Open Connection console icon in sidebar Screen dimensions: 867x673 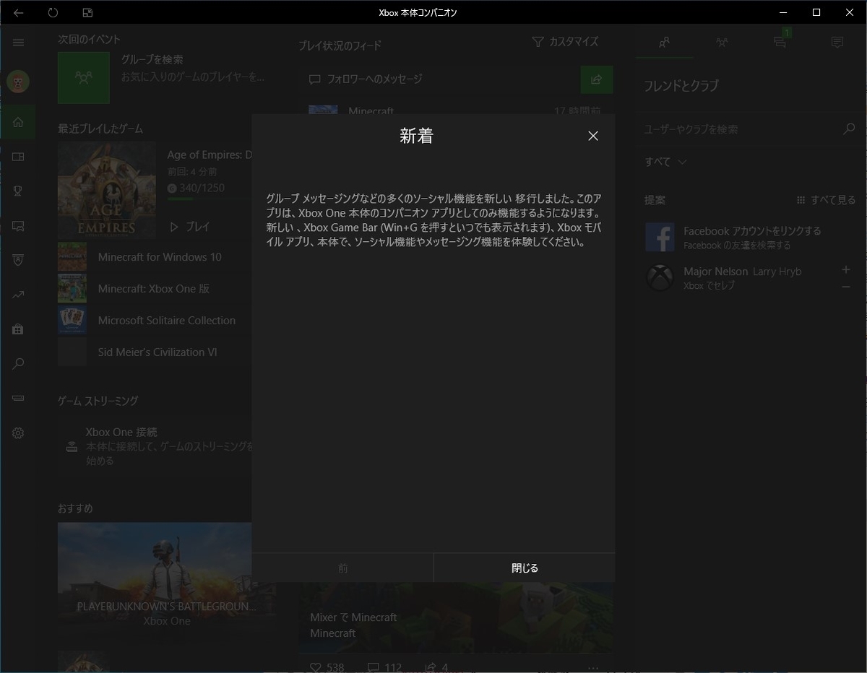pos(18,399)
